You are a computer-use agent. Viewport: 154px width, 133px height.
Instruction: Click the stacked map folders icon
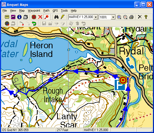[x=26, y=17]
